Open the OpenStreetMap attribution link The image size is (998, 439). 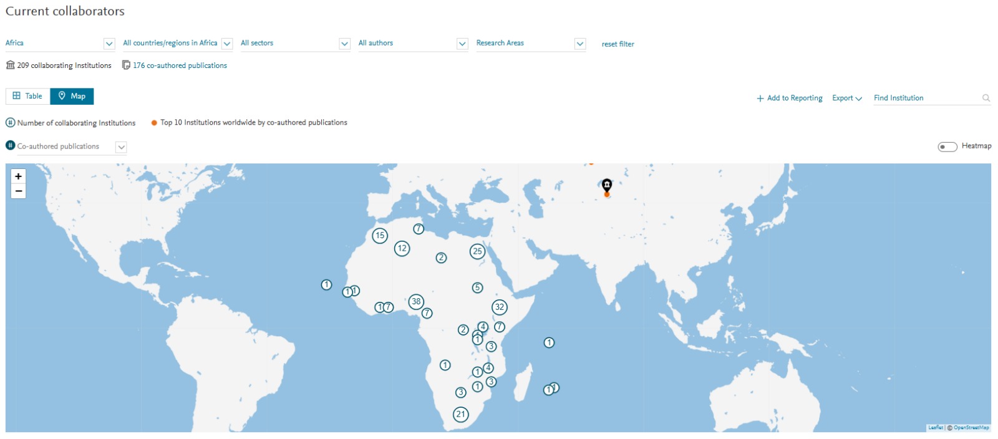[x=971, y=428]
